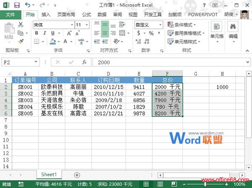The image size is (252, 188).
Task: Click the Excel Help question mark
Action: click(204, 5)
